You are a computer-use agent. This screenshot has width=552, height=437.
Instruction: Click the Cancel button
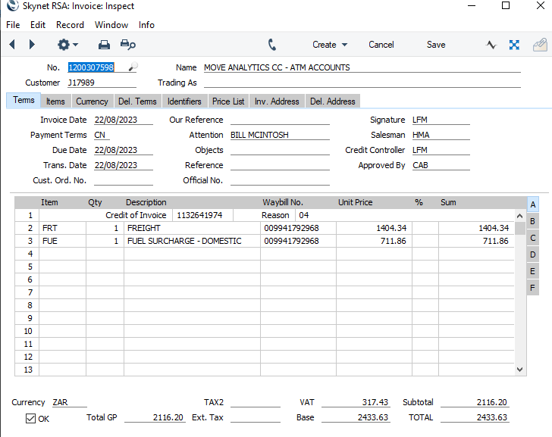tap(381, 45)
